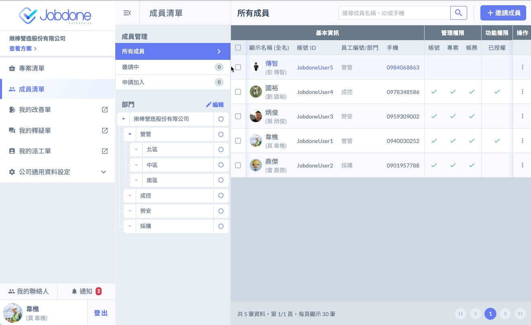Click the member search input field
Screen dimensions: 531x325
pos(394,13)
